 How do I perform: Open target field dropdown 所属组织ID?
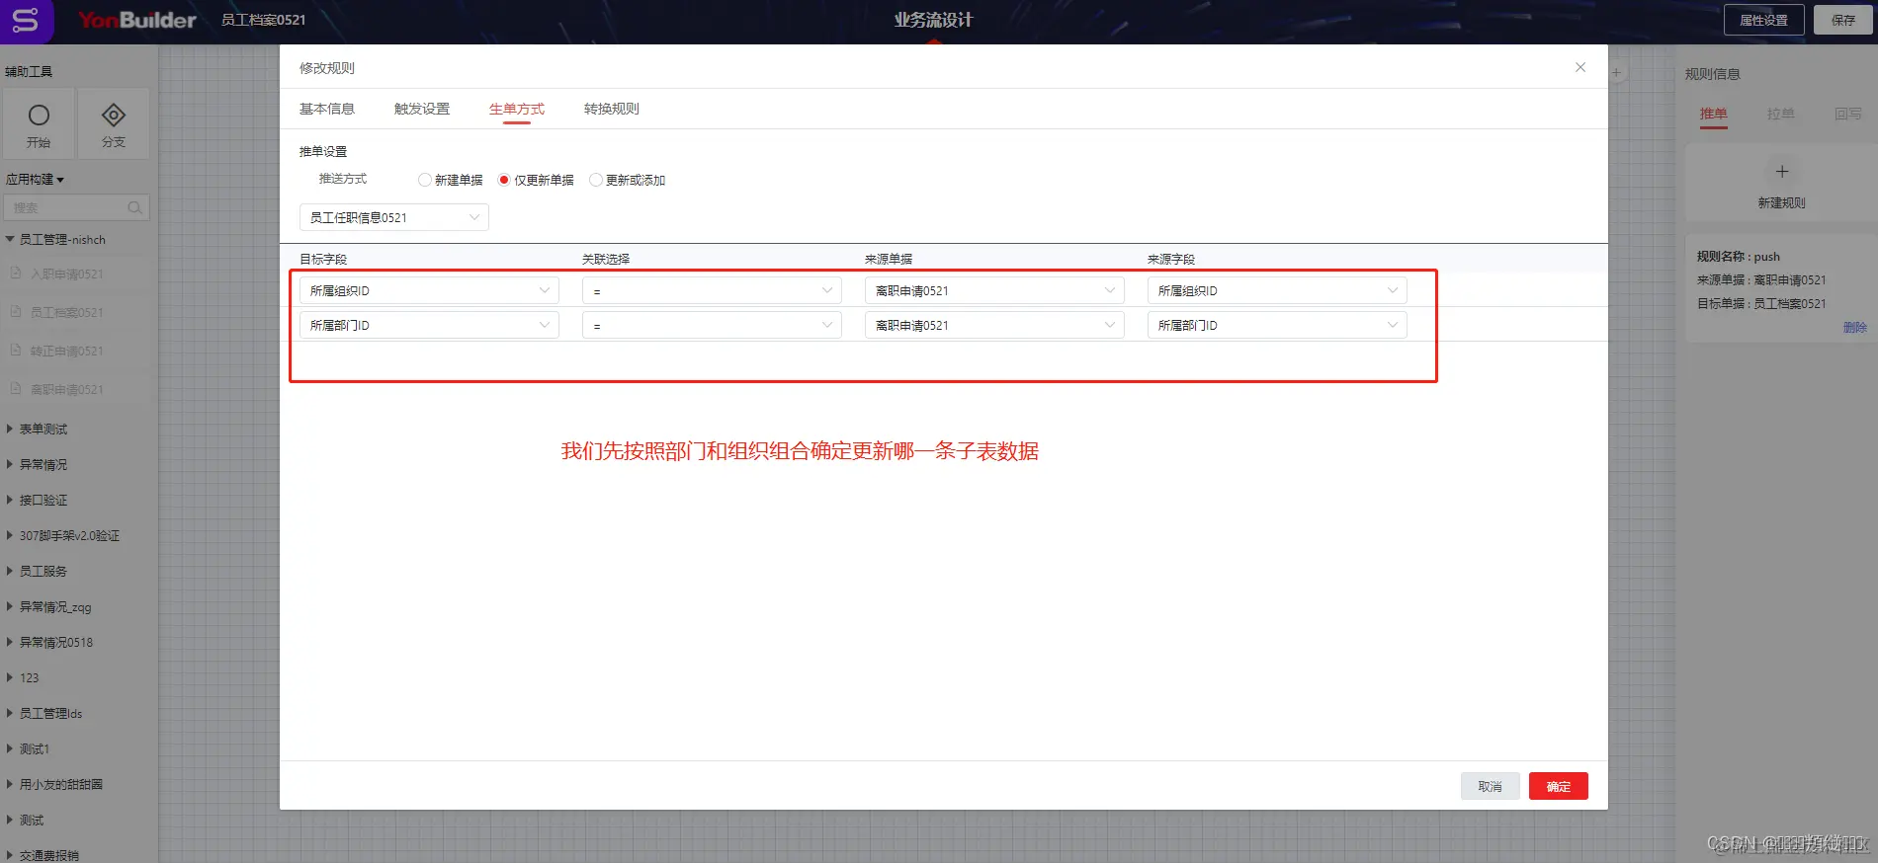click(429, 290)
